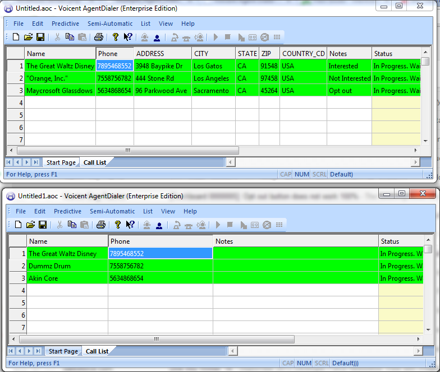Click Print icon in Untitled1.aoc window
The image size is (440, 372).
click(x=101, y=225)
